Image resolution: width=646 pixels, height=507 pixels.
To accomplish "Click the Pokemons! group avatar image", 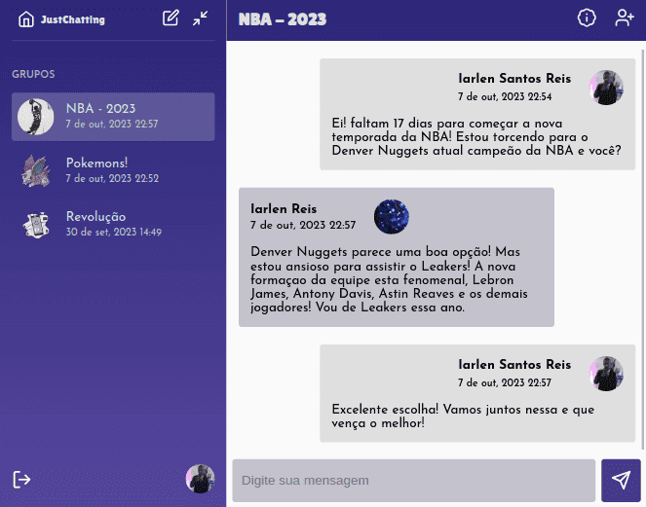I will 36,170.
